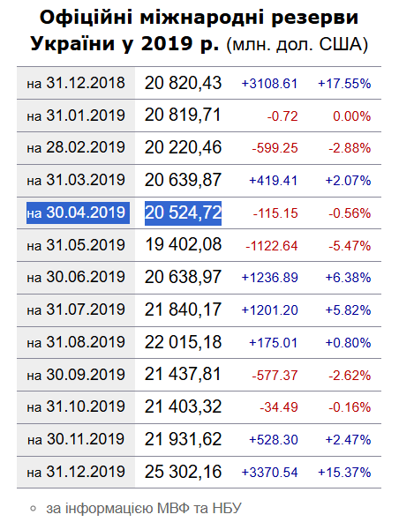Select the percentage +17.55% in first row

coord(344,83)
